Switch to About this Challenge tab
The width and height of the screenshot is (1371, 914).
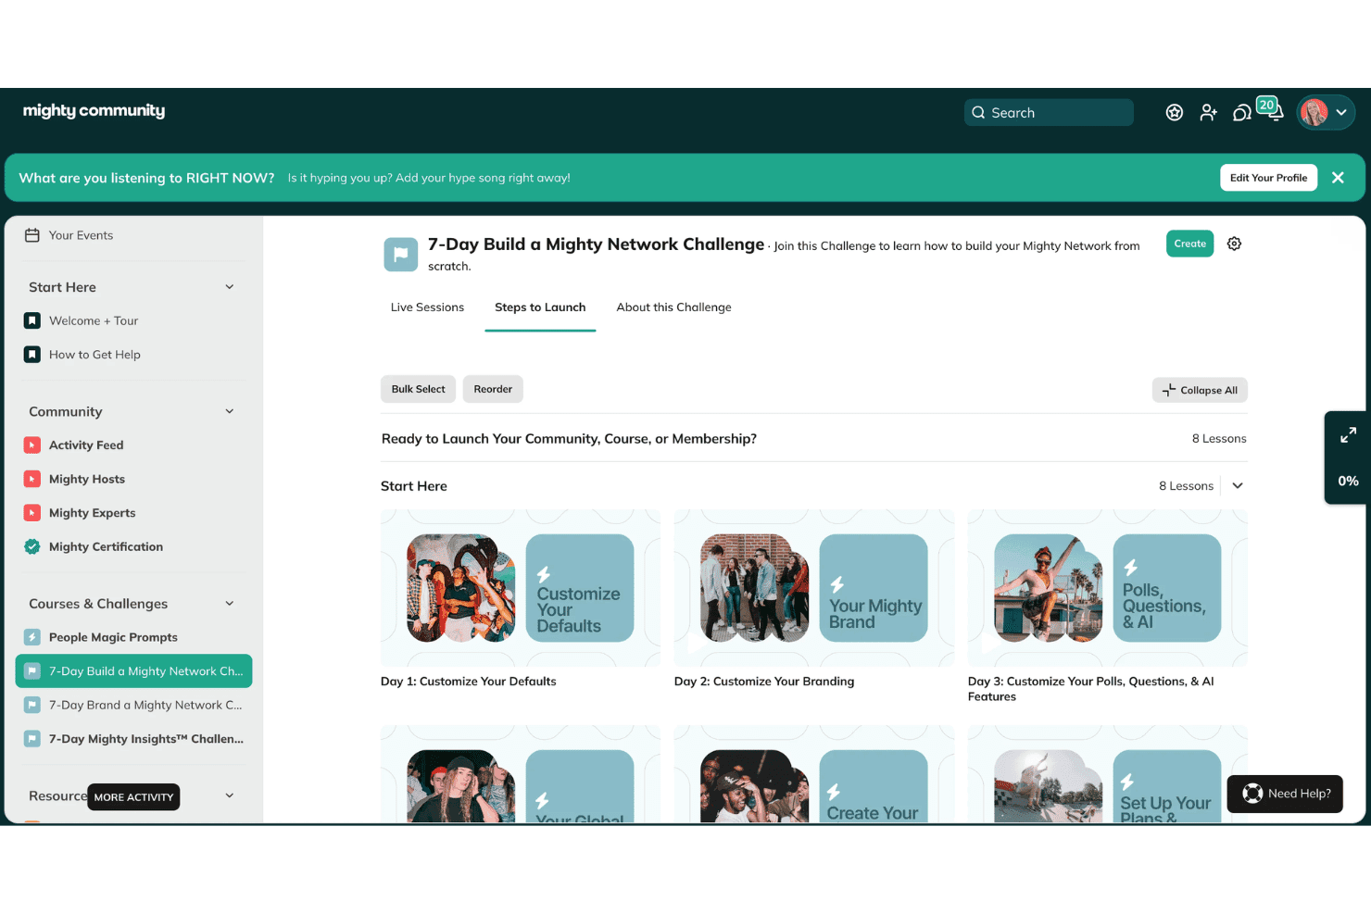(673, 307)
